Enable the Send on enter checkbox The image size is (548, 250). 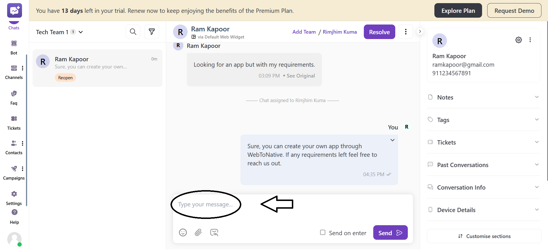pyautogui.click(x=323, y=232)
